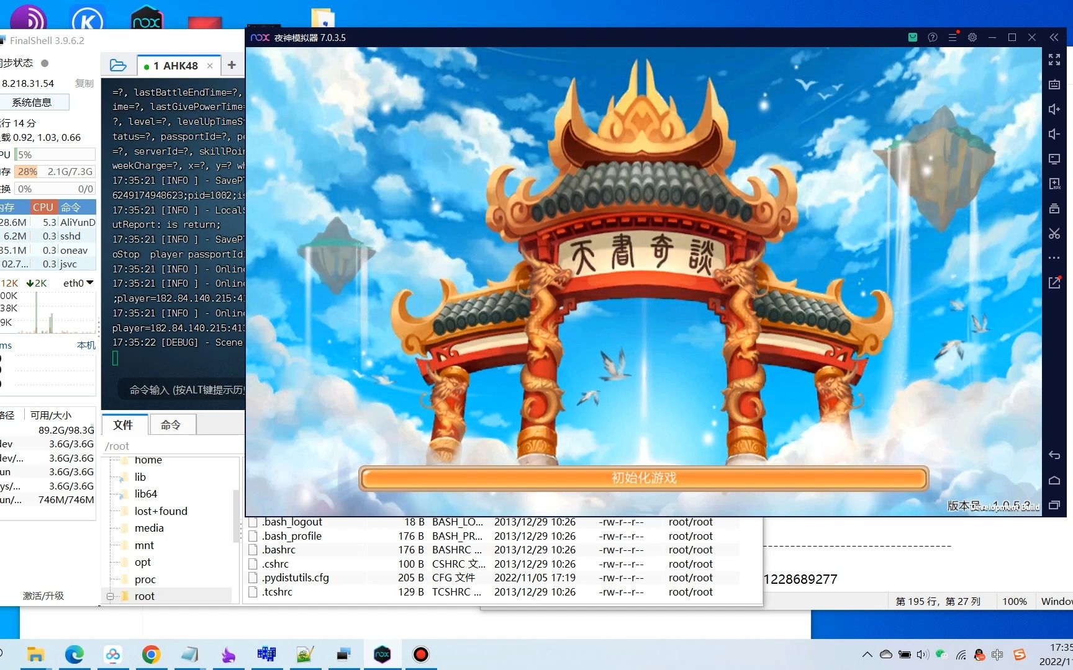Viewport: 1073px width, 670px height.
Task: Click the orange 初始化游戏 progress bar
Action: click(644, 478)
